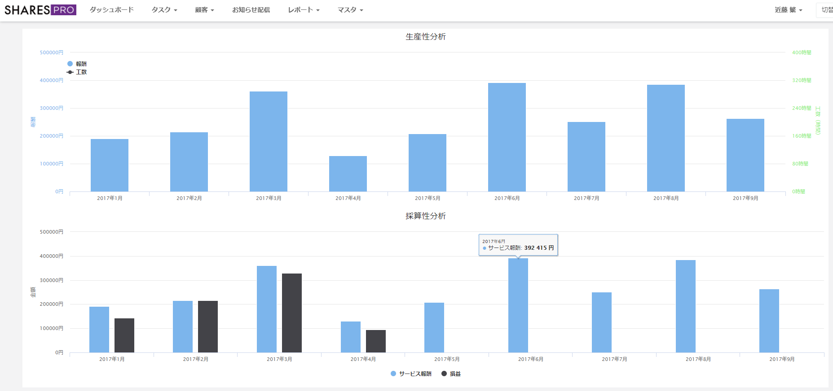Expand the タスク dropdown menu
Screen dimensions: 833x391
(164, 10)
